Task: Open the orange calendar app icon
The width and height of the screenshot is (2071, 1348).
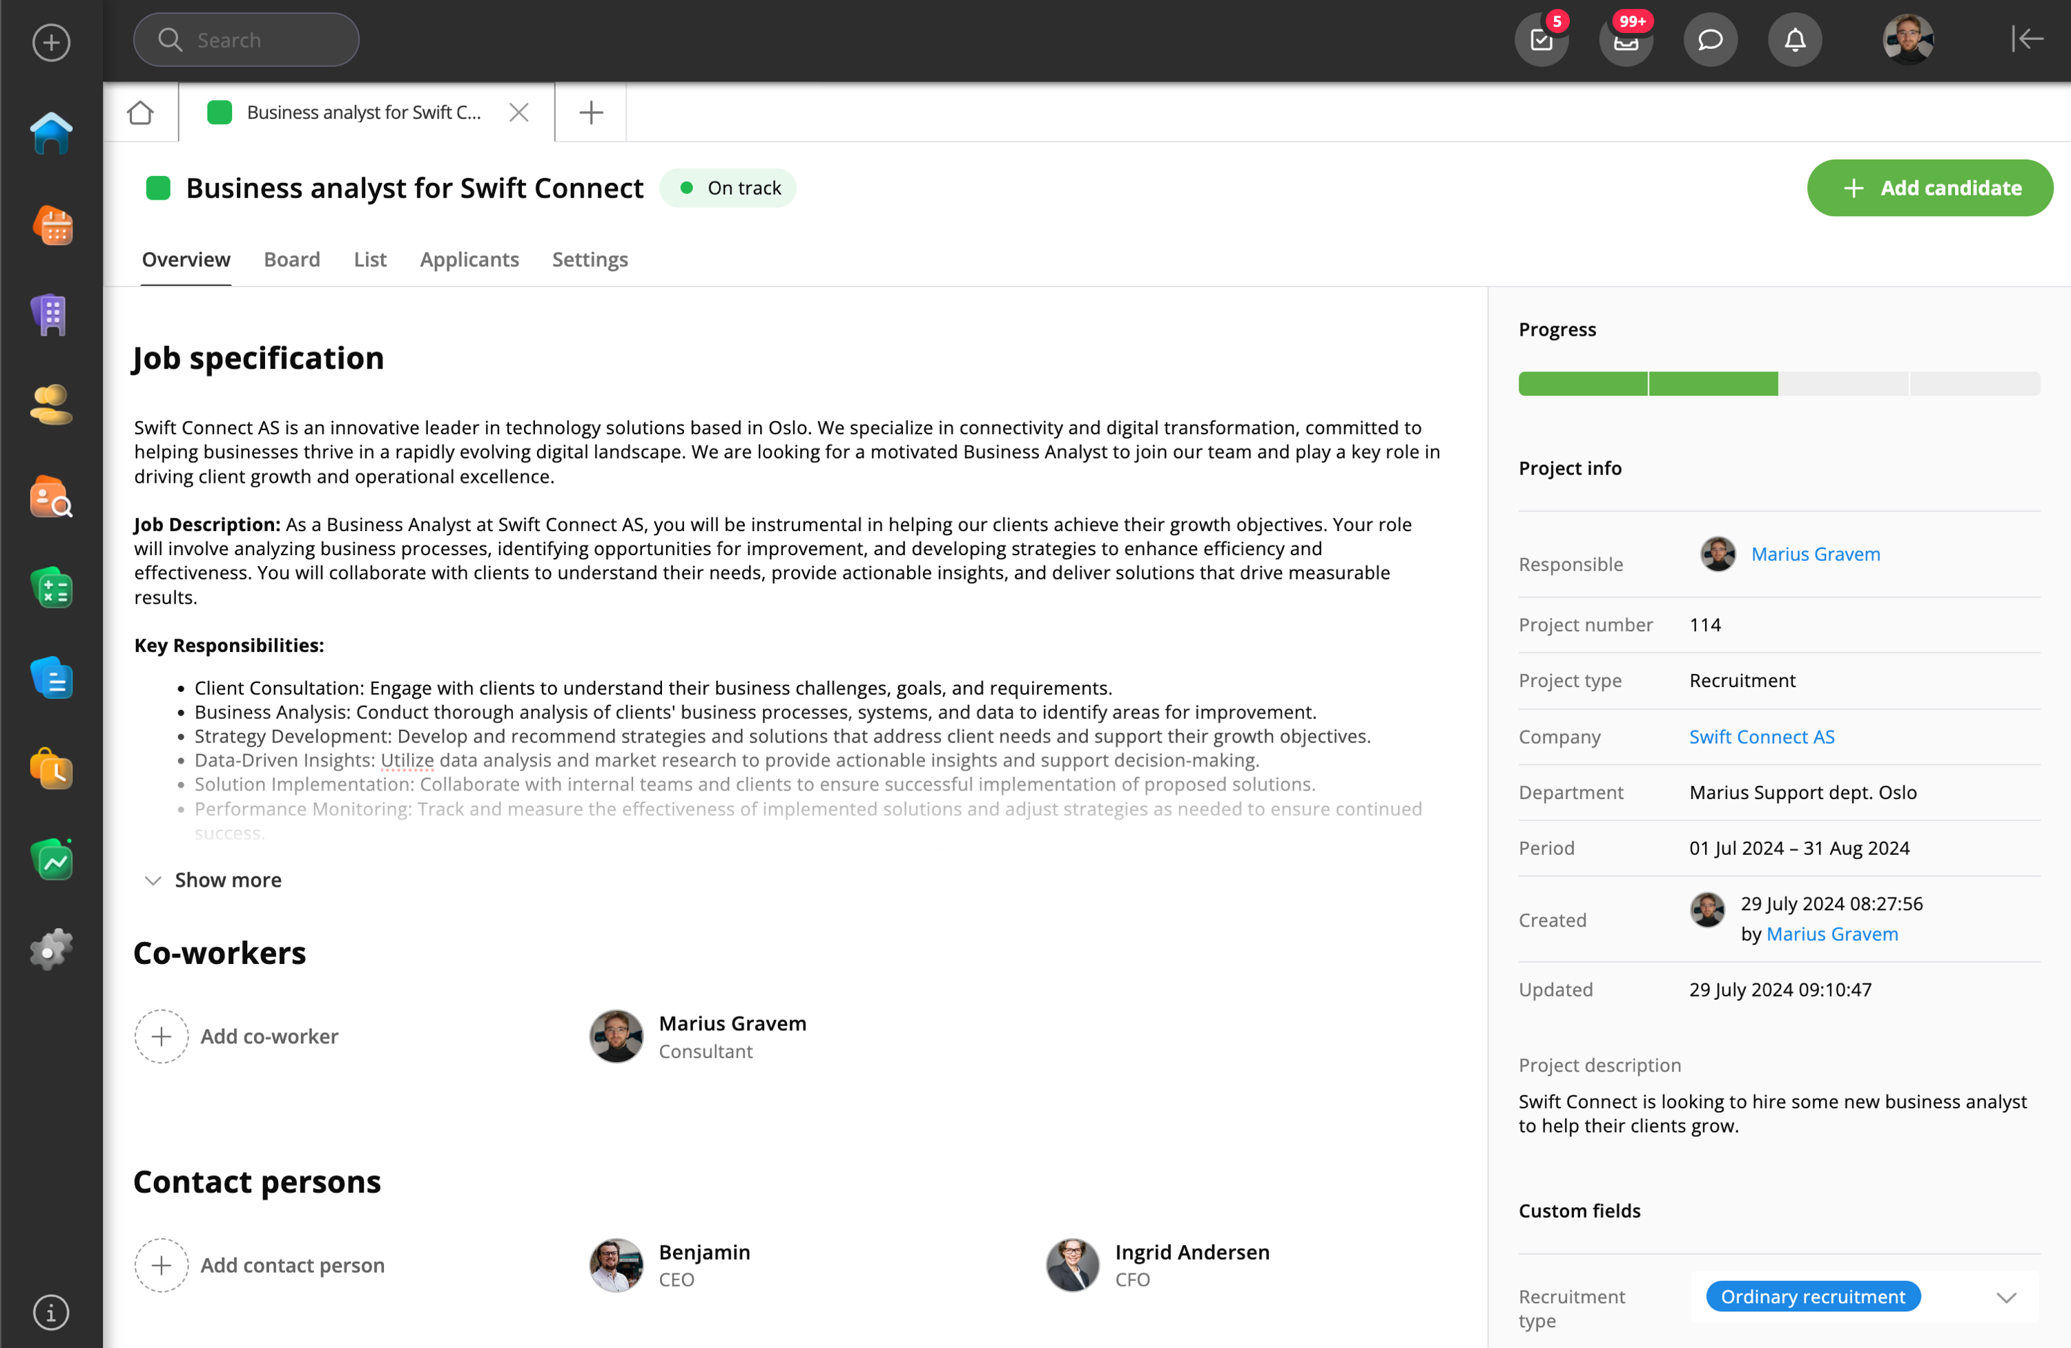Action: click(51, 224)
